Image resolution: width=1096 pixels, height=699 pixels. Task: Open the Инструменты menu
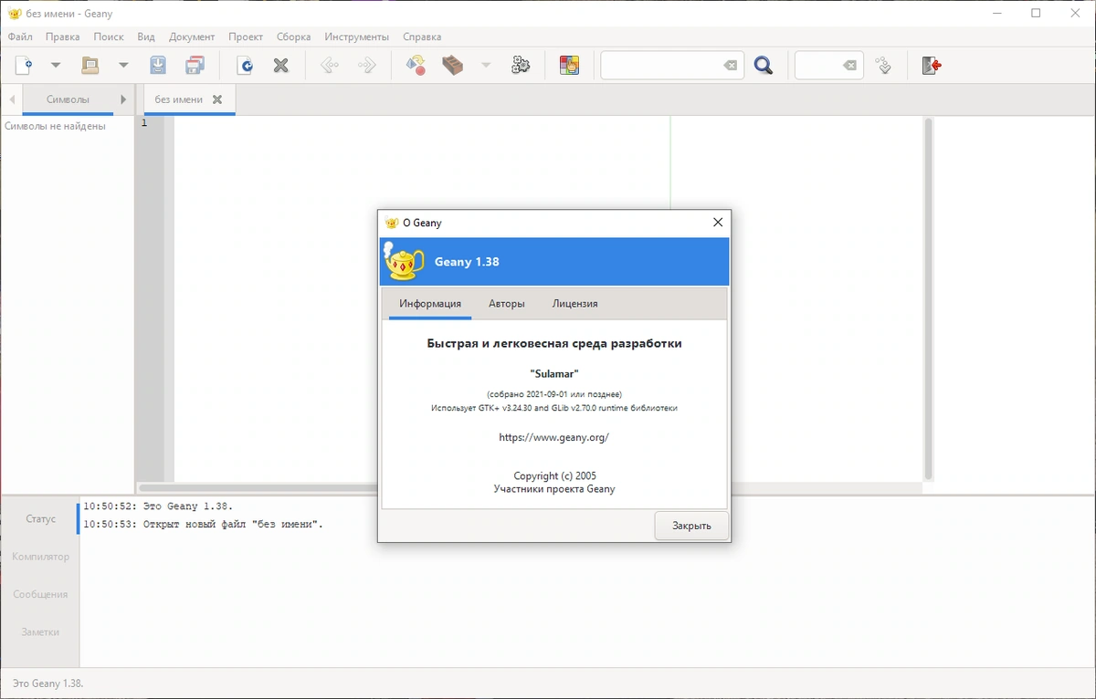click(x=357, y=37)
